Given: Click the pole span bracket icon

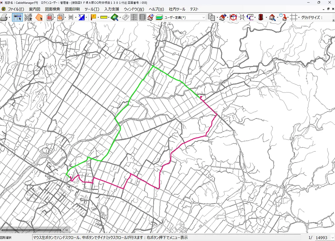Looking at the screenshot, I should point(242,17).
